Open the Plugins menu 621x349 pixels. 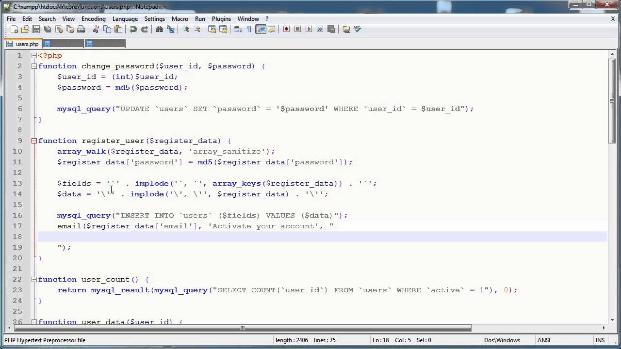[221, 18]
